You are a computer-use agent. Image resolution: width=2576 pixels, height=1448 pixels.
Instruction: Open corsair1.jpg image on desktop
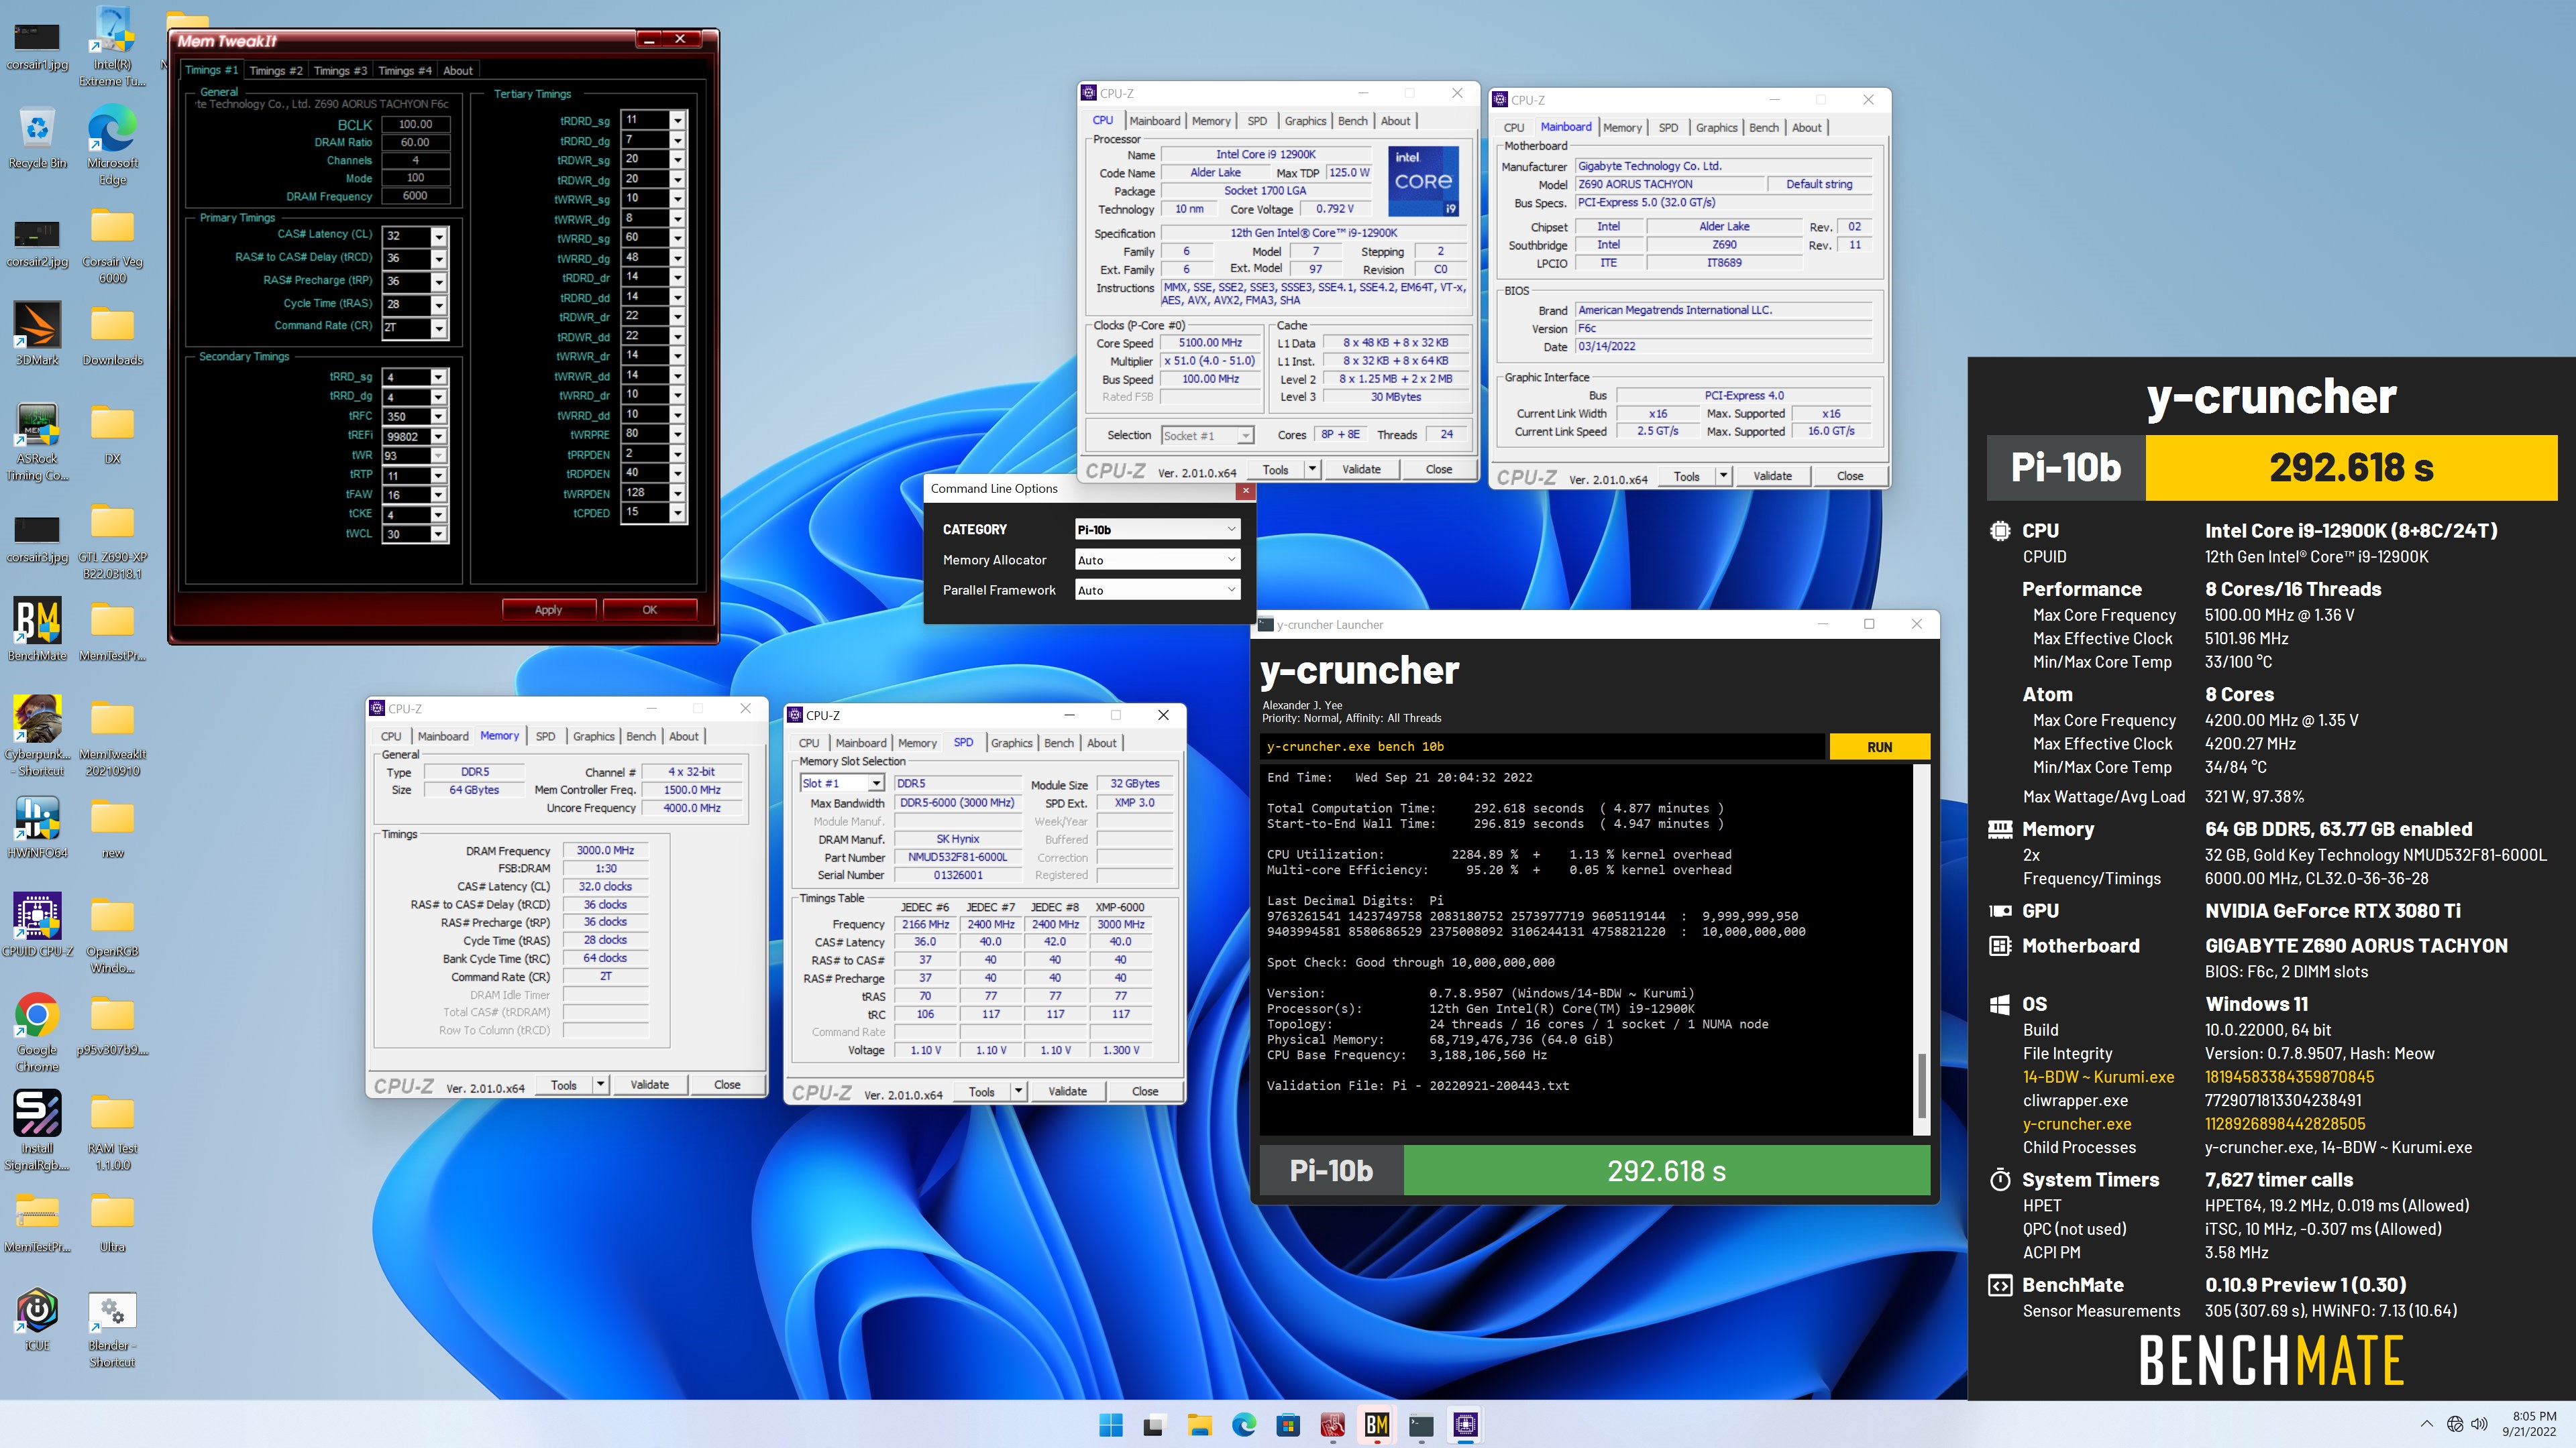pos(37,47)
